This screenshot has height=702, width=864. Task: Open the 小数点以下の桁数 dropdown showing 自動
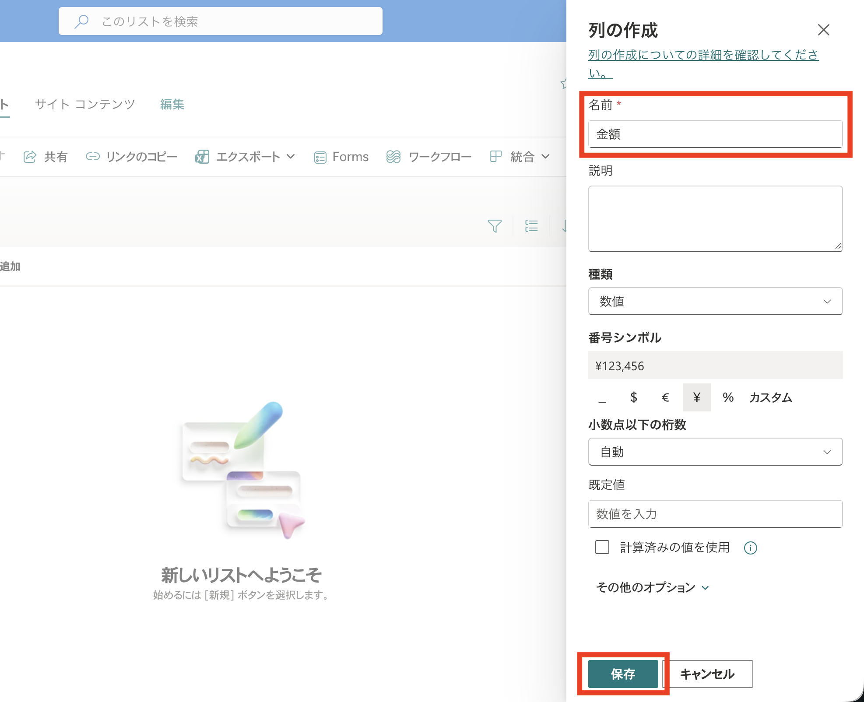pyautogui.click(x=715, y=452)
